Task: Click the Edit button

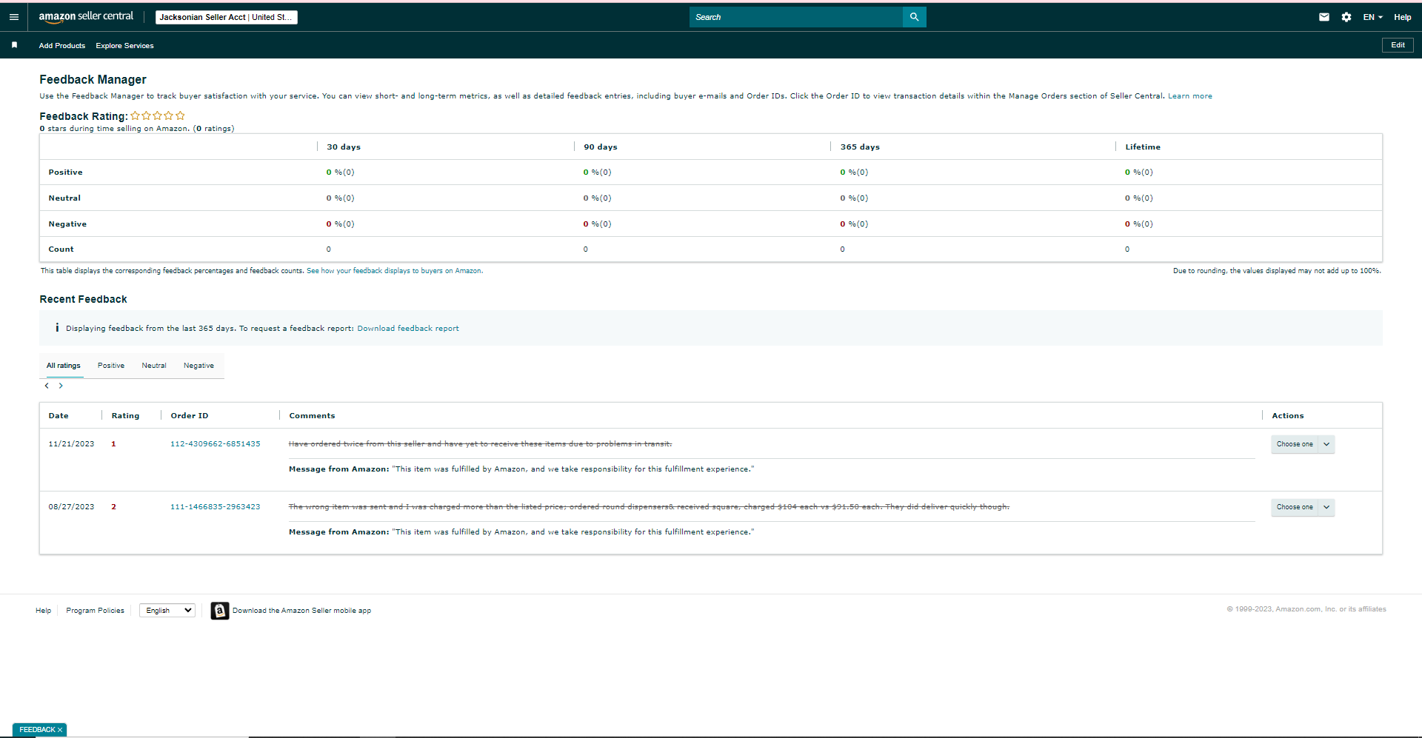Action: tap(1398, 45)
